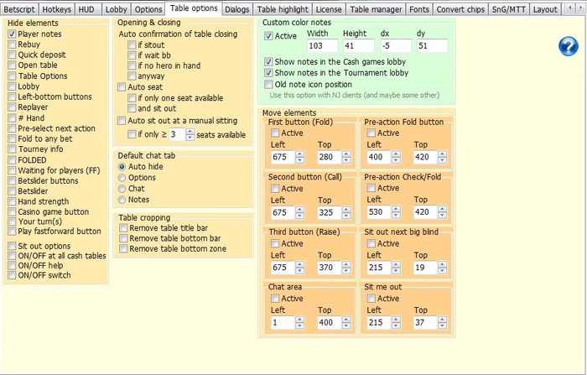Click the blue help question mark icon
Image resolution: width=587 pixels, height=375 pixels.
[567, 47]
